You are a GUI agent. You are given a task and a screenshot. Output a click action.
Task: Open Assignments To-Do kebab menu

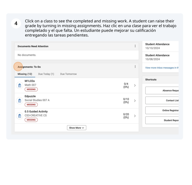[x=135, y=67]
